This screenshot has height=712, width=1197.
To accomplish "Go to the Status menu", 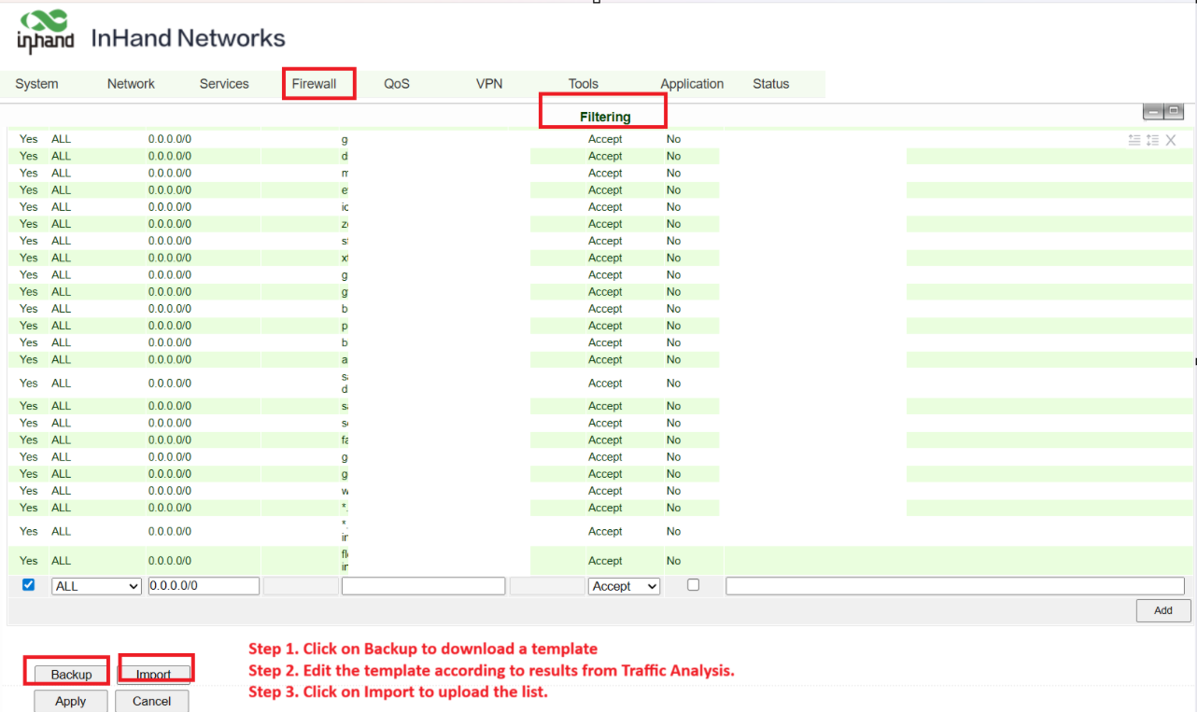I will 770,84.
